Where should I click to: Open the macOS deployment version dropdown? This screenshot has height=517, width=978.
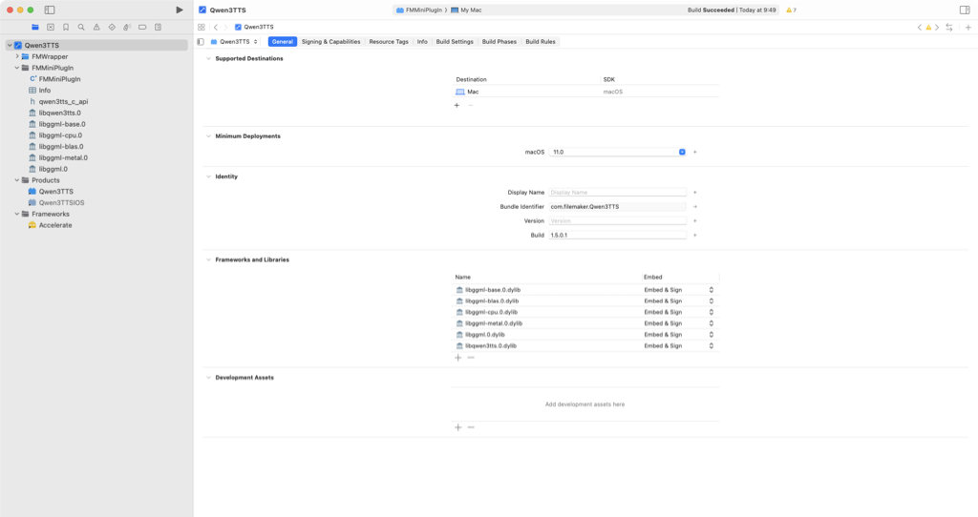[682, 152]
